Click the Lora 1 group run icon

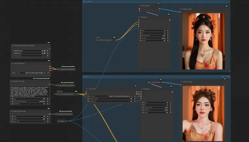point(223,77)
